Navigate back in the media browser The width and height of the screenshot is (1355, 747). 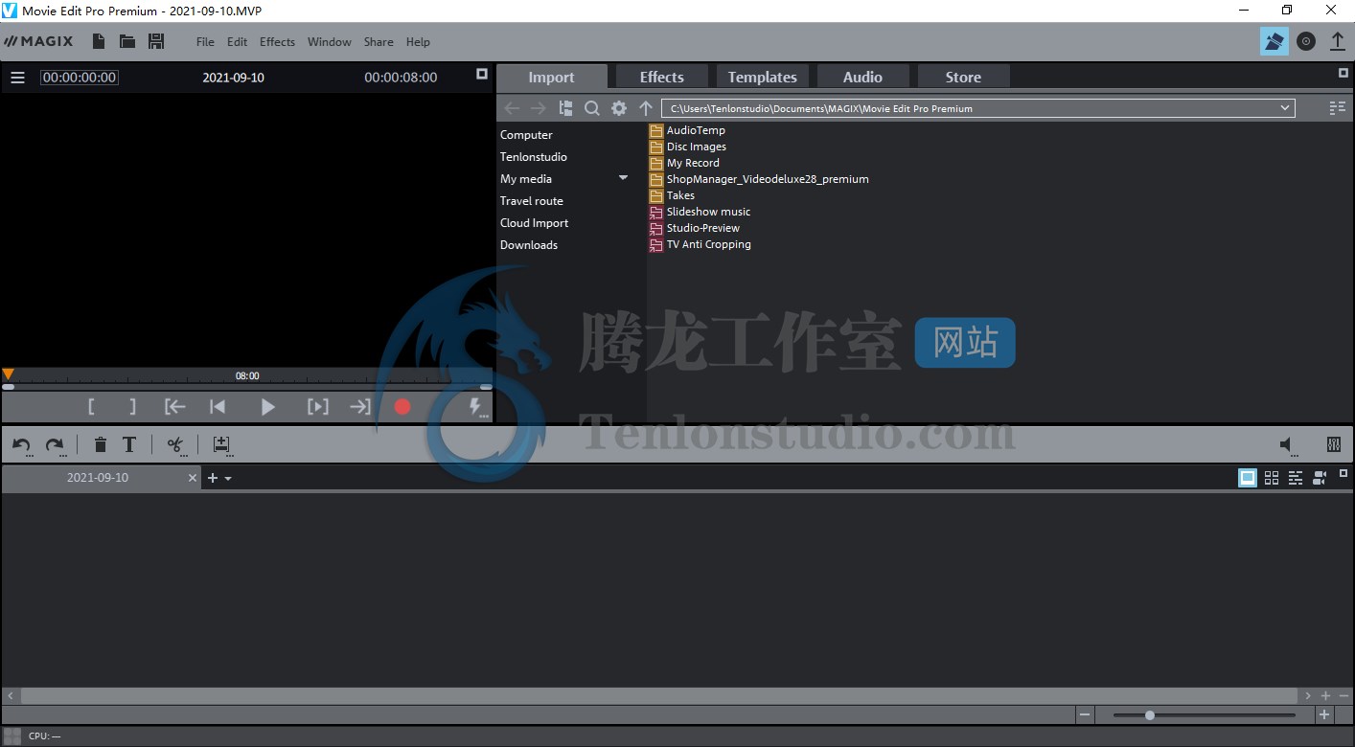(512, 108)
